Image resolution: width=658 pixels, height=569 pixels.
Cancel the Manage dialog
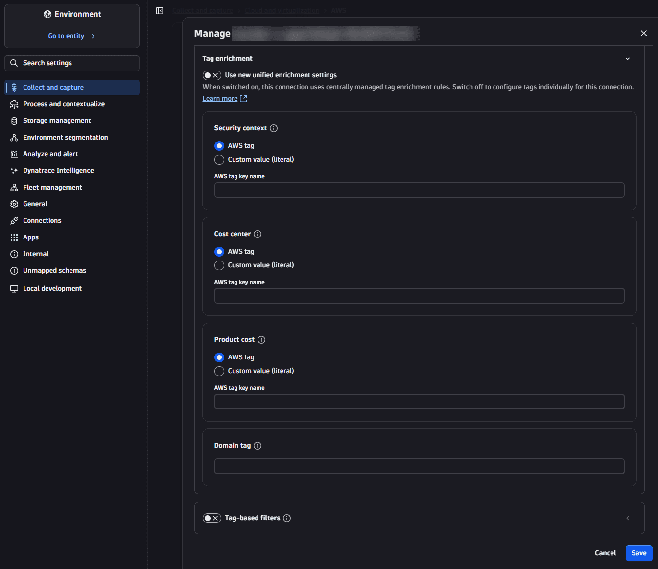click(605, 553)
